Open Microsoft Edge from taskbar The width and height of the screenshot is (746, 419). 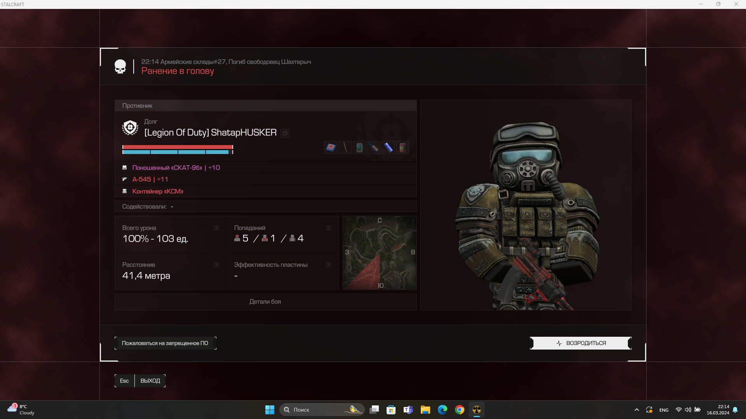tap(443, 410)
